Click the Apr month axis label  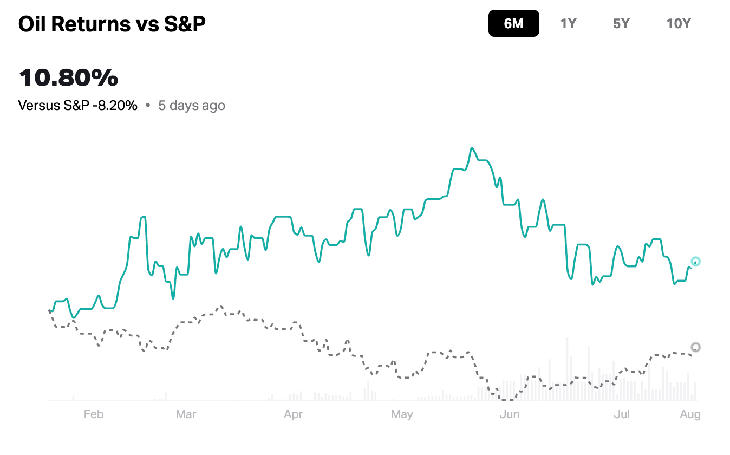293,414
